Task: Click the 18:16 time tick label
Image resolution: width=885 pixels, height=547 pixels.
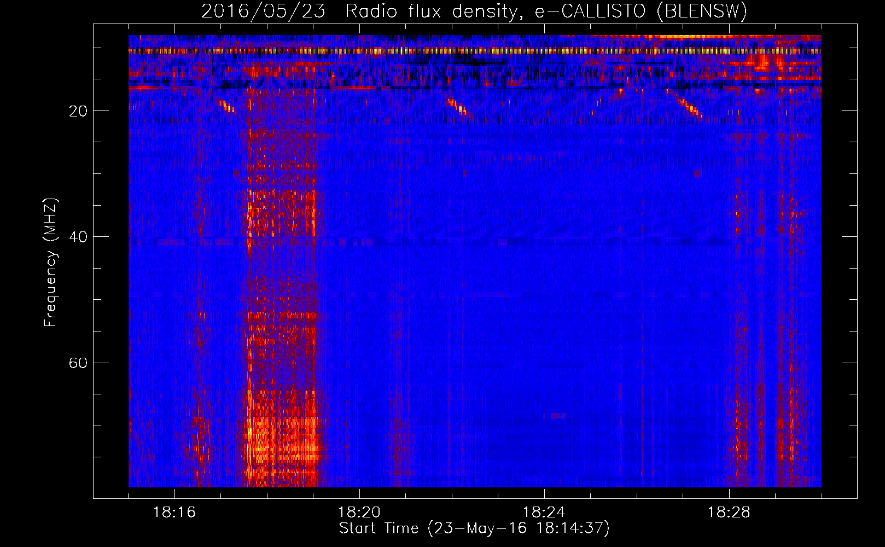Action: [x=174, y=513]
